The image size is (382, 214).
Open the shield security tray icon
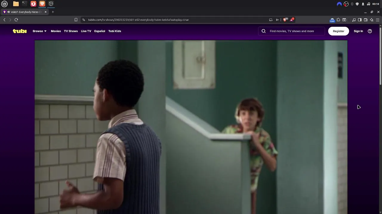(357, 4)
